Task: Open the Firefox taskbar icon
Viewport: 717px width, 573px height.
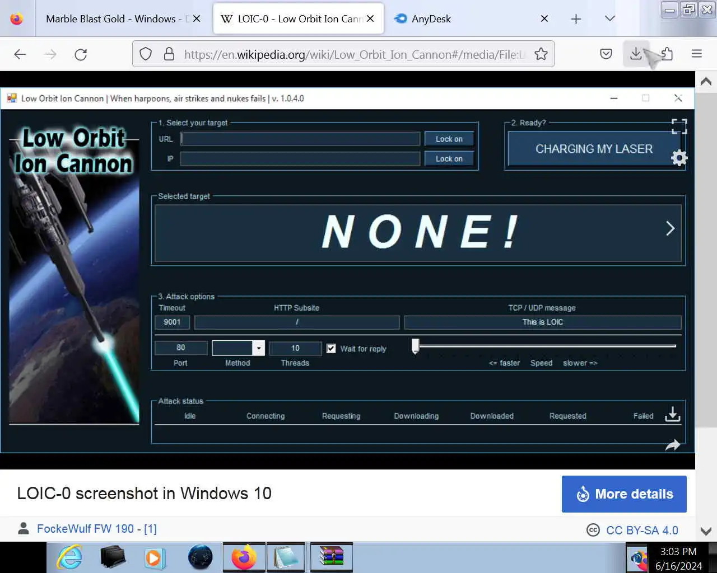Action: coord(244,557)
